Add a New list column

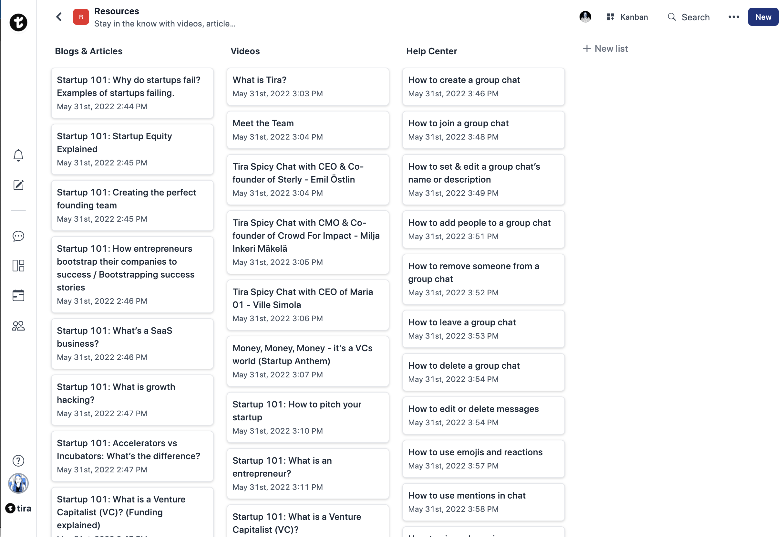pyautogui.click(x=605, y=48)
